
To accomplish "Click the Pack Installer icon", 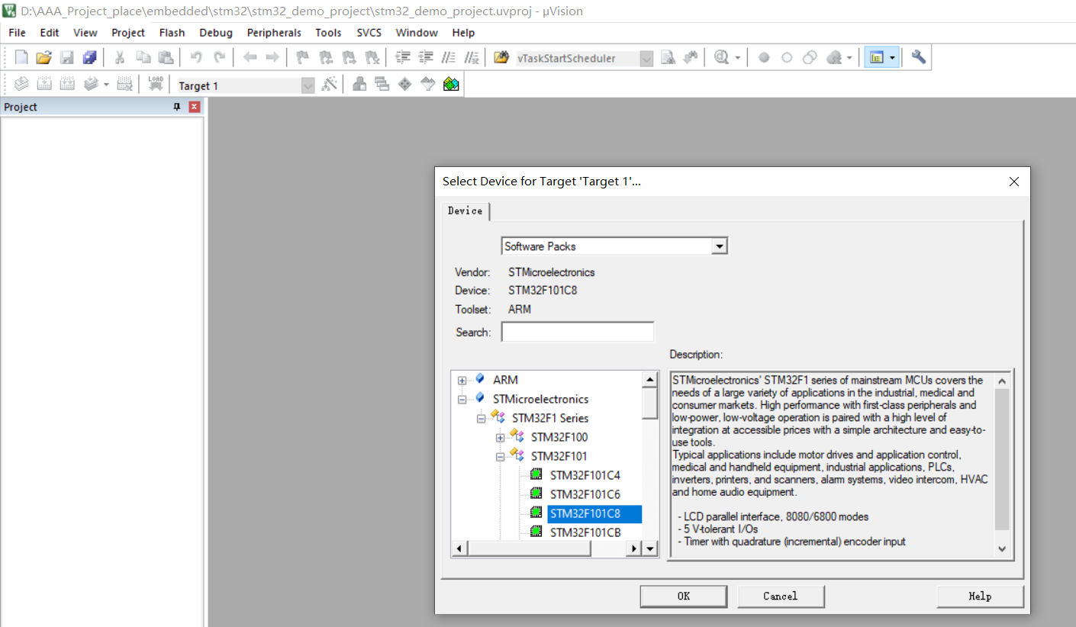I will point(451,85).
